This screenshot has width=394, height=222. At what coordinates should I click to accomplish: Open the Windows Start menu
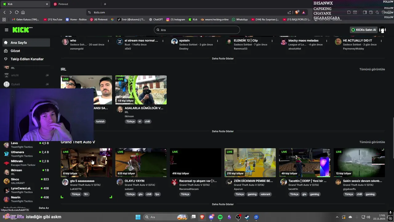(138, 217)
